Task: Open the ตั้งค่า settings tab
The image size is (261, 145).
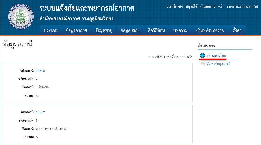Action: tap(237, 30)
